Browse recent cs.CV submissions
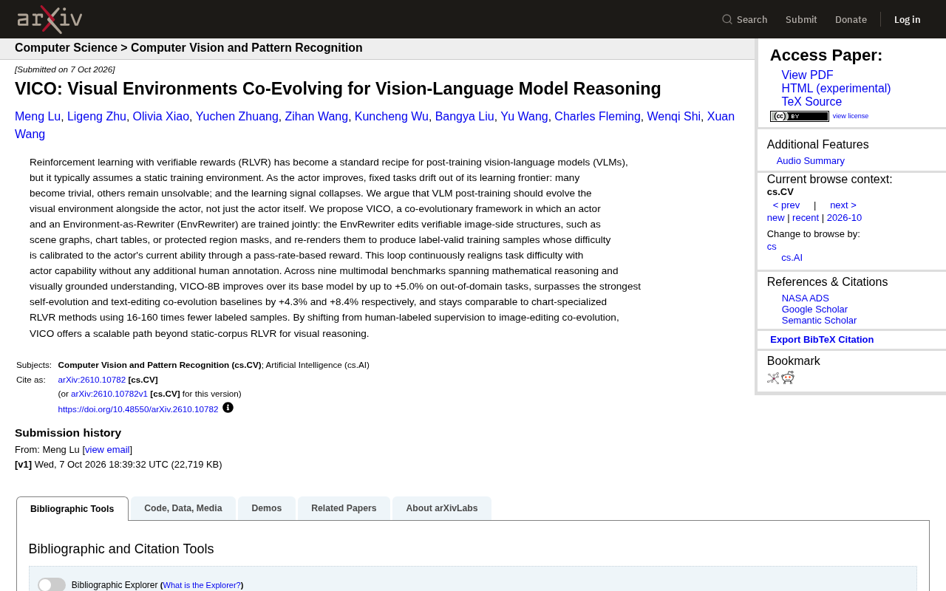This screenshot has width=946, height=591. 806,218
